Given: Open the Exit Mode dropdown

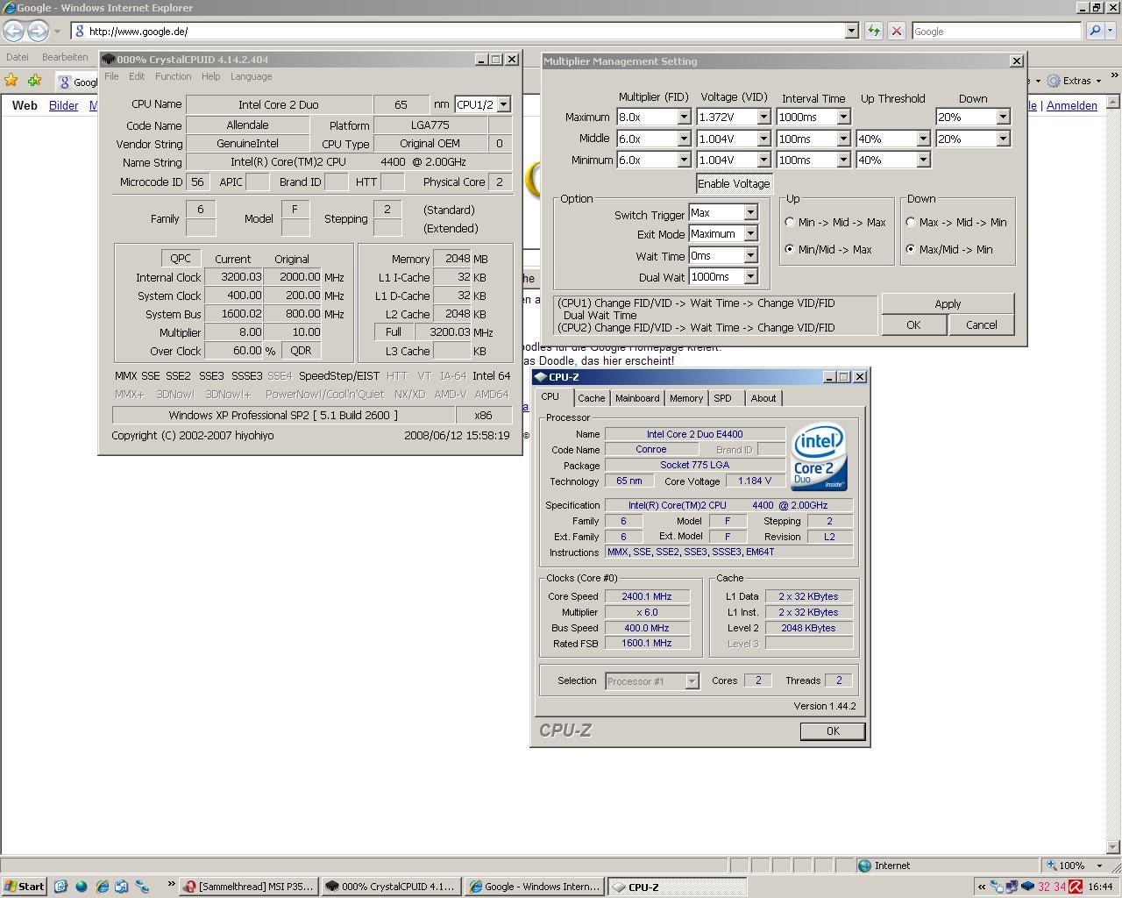Looking at the screenshot, I should (750, 234).
